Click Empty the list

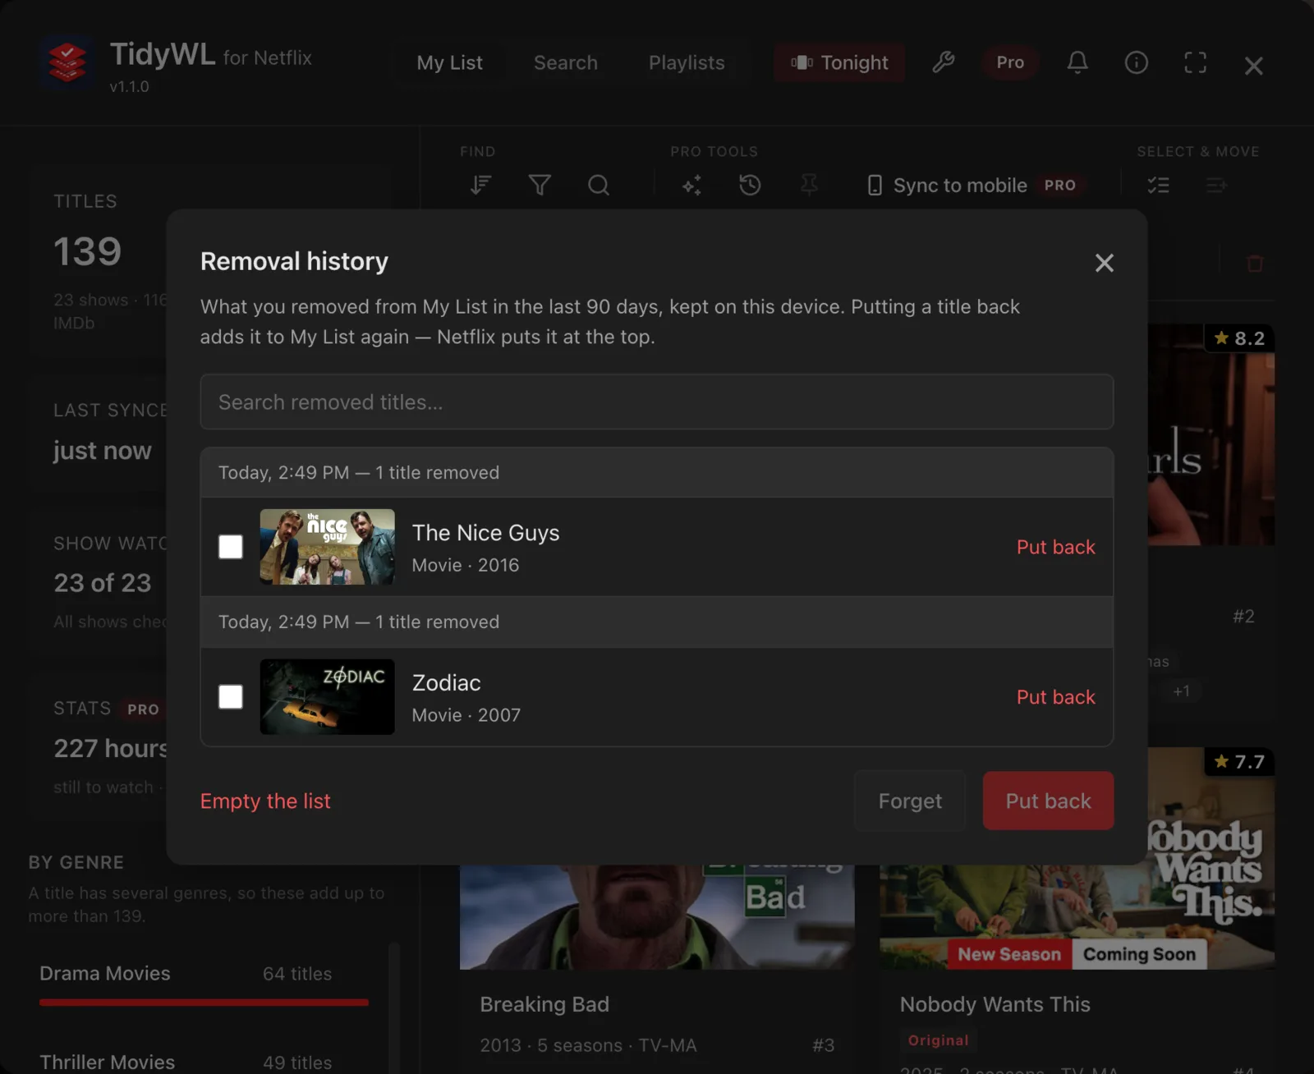265,801
